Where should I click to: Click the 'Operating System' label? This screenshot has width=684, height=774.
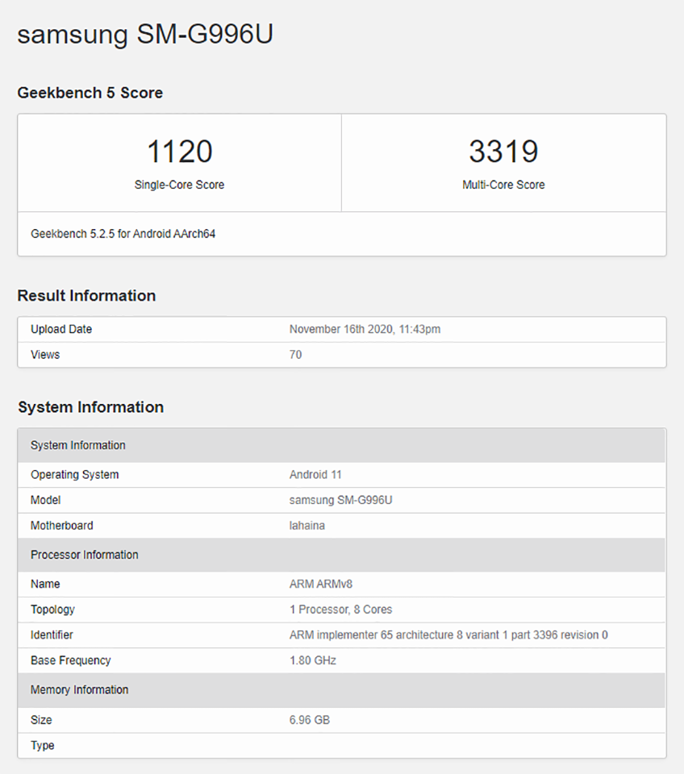click(x=74, y=475)
